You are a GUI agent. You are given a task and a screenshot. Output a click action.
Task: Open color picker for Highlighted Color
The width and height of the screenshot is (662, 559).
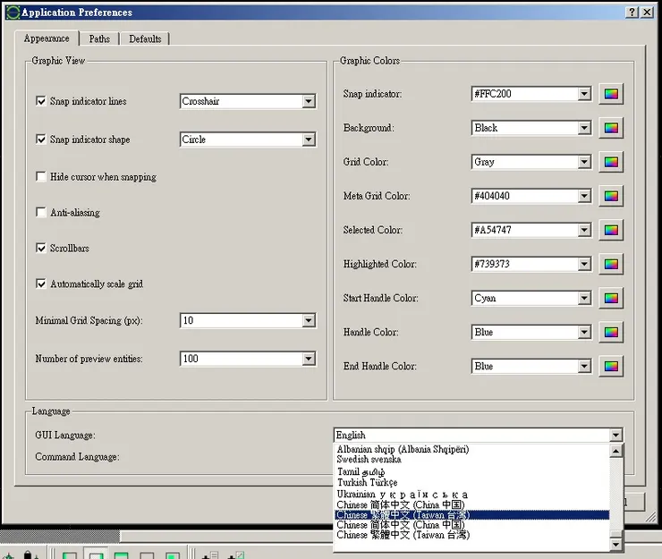[x=611, y=264]
